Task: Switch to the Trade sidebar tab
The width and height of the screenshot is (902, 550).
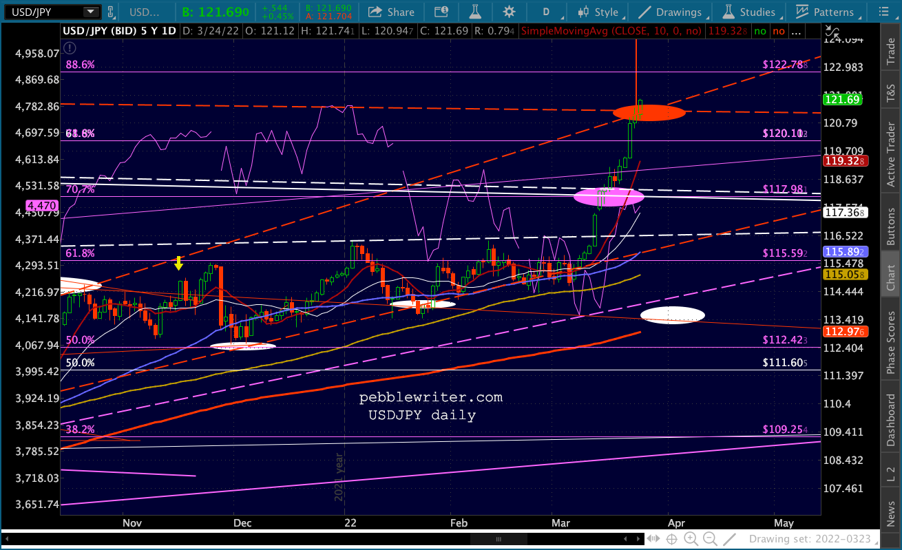Action: [891, 52]
